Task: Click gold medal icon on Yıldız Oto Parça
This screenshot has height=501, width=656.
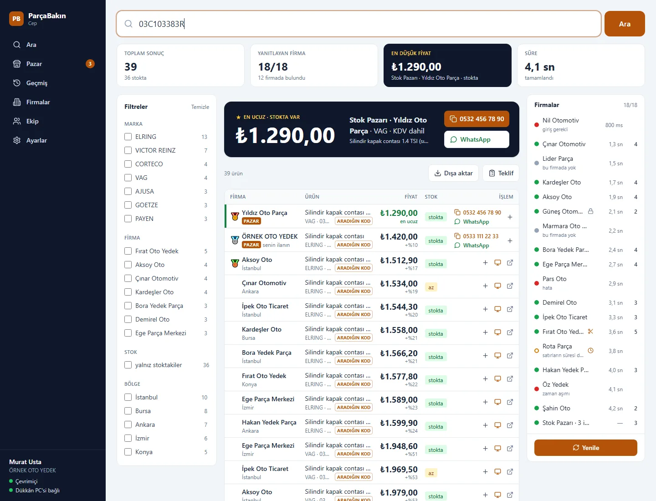Action: (x=235, y=216)
